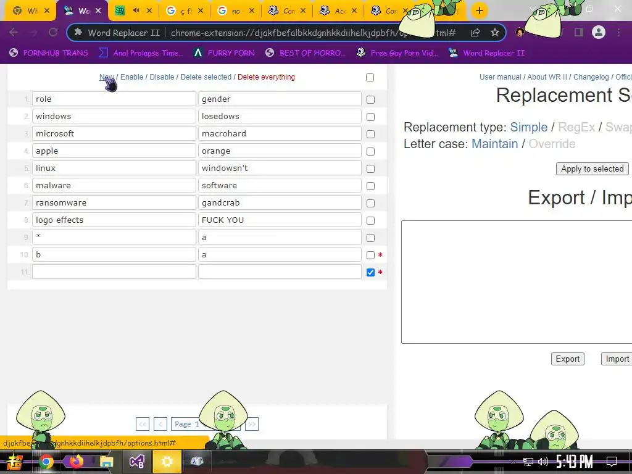The height and width of the screenshot is (474, 632).
Task: Check the box for the 'linux' row
Action: pos(370,169)
